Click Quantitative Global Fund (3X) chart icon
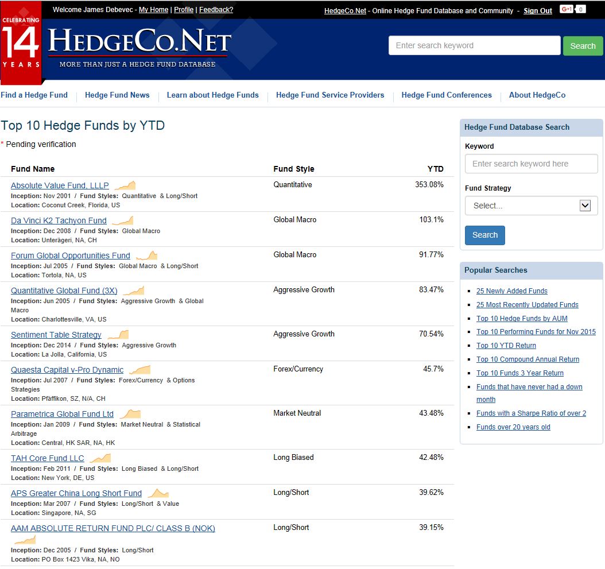Viewport: 605px width, 569px height. (134, 291)
